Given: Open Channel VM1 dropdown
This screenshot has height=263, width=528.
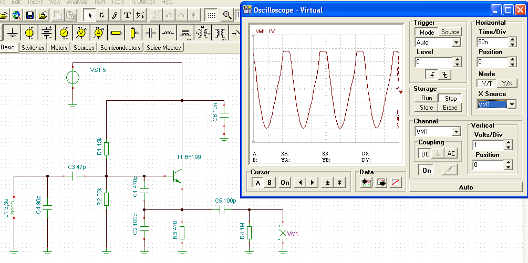Looking at the screenshot, I should (456, 131).
